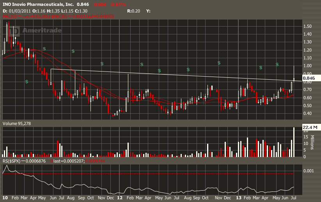The width and height of the screenshot is (321, 202).
Task: Select dollar marker above second Nov label
Action: click(219, 63)
